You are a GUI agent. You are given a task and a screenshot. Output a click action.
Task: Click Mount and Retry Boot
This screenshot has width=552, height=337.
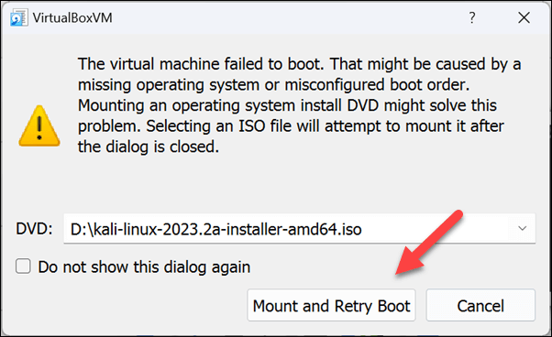click(x=331, y=305)
